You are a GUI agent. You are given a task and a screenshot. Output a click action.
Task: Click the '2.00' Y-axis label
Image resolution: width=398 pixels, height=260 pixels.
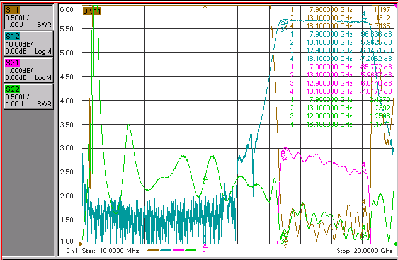coord(67,196)
